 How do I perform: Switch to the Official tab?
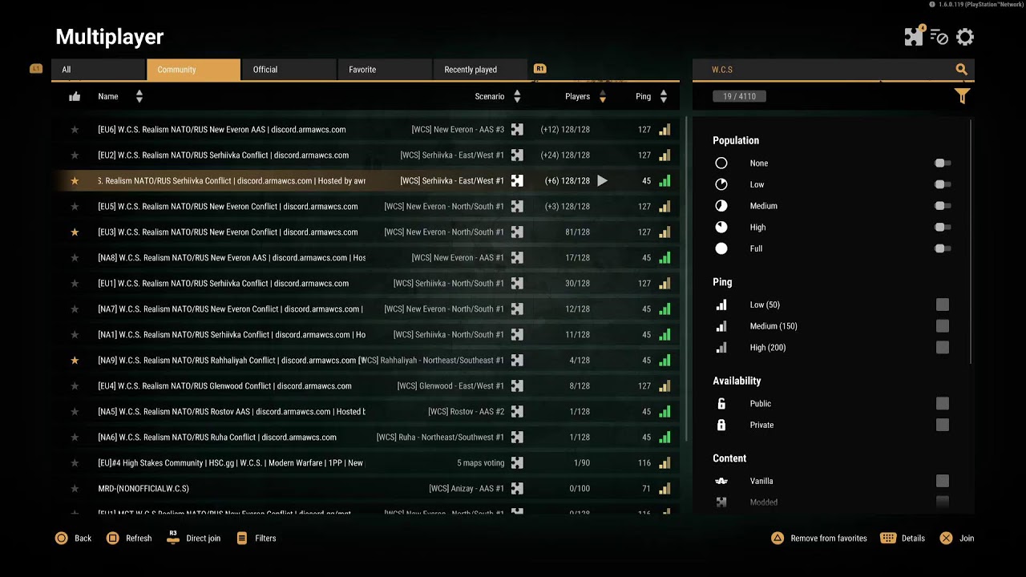[x=289, y=70]
